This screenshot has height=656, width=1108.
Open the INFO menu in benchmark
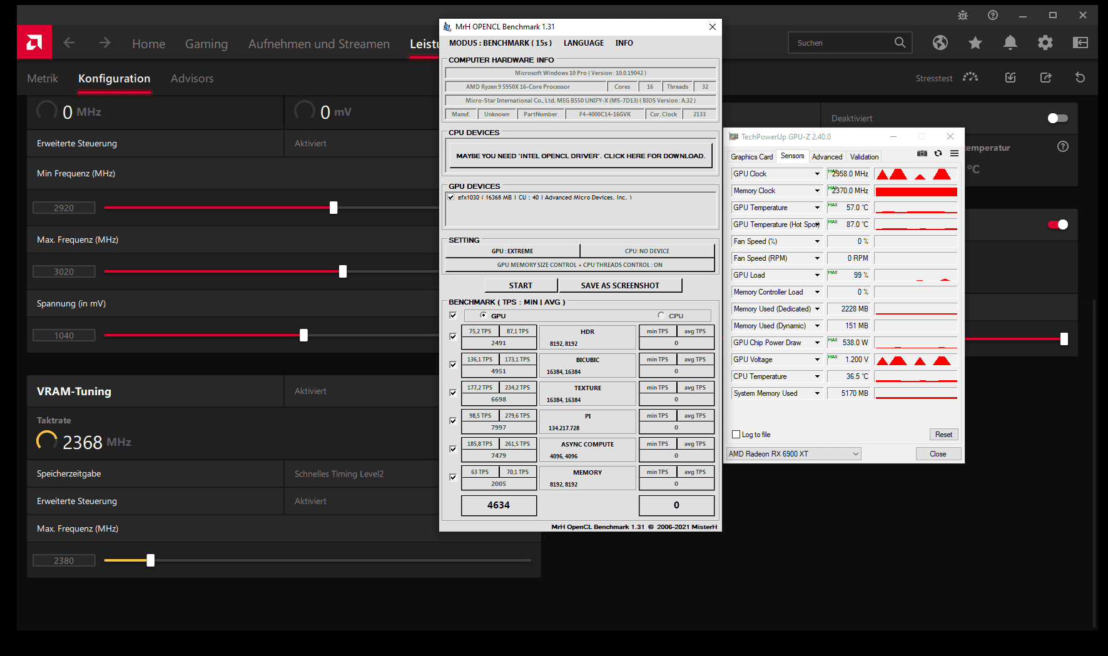click(x=624, y=43)
